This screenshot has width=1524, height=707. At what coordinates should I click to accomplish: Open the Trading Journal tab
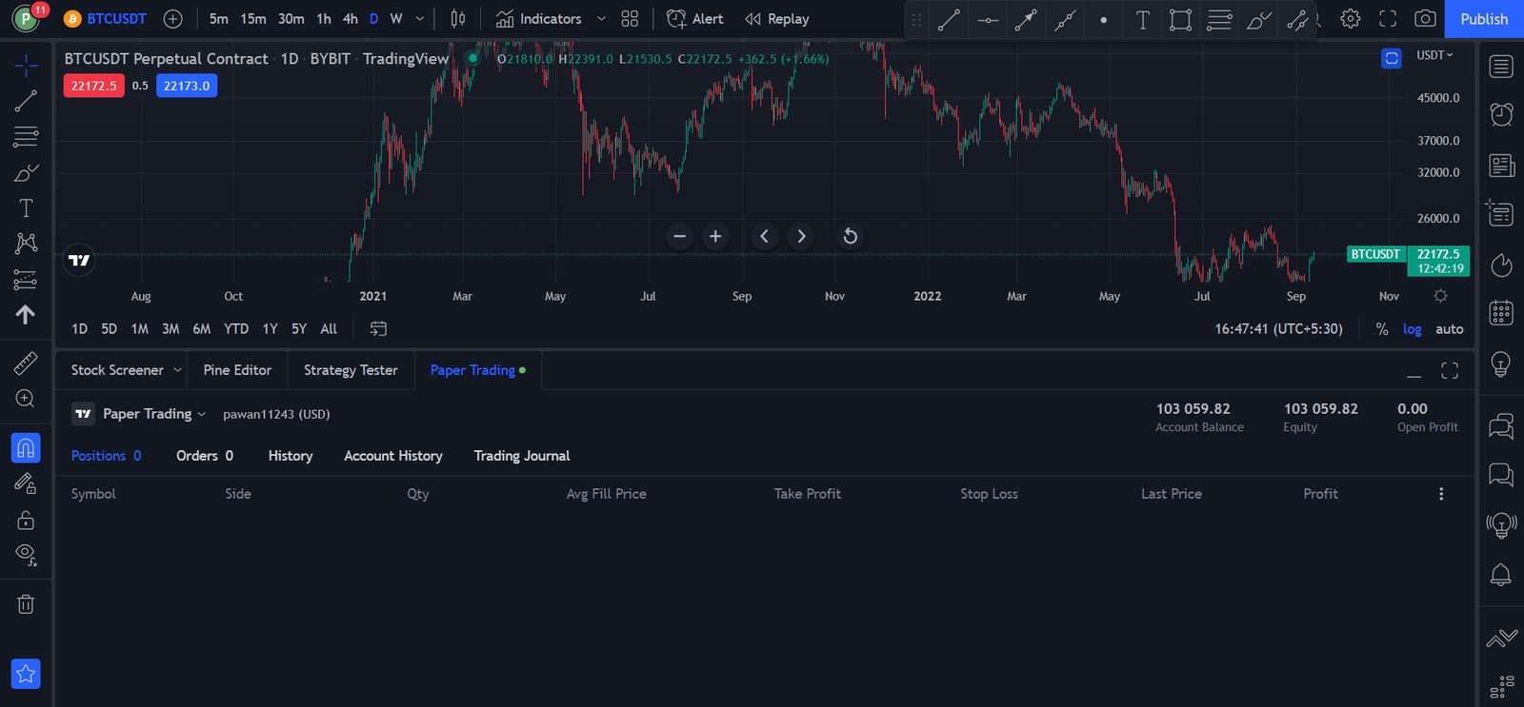point(522,456)
